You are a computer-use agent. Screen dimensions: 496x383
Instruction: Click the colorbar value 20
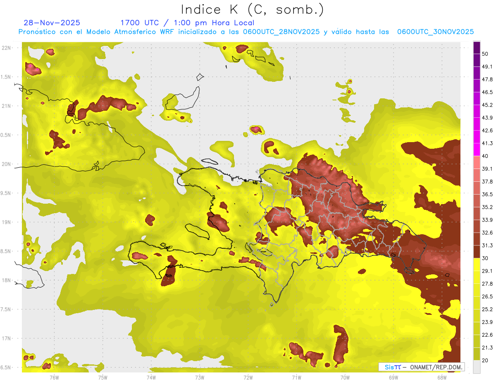point(486,360)
